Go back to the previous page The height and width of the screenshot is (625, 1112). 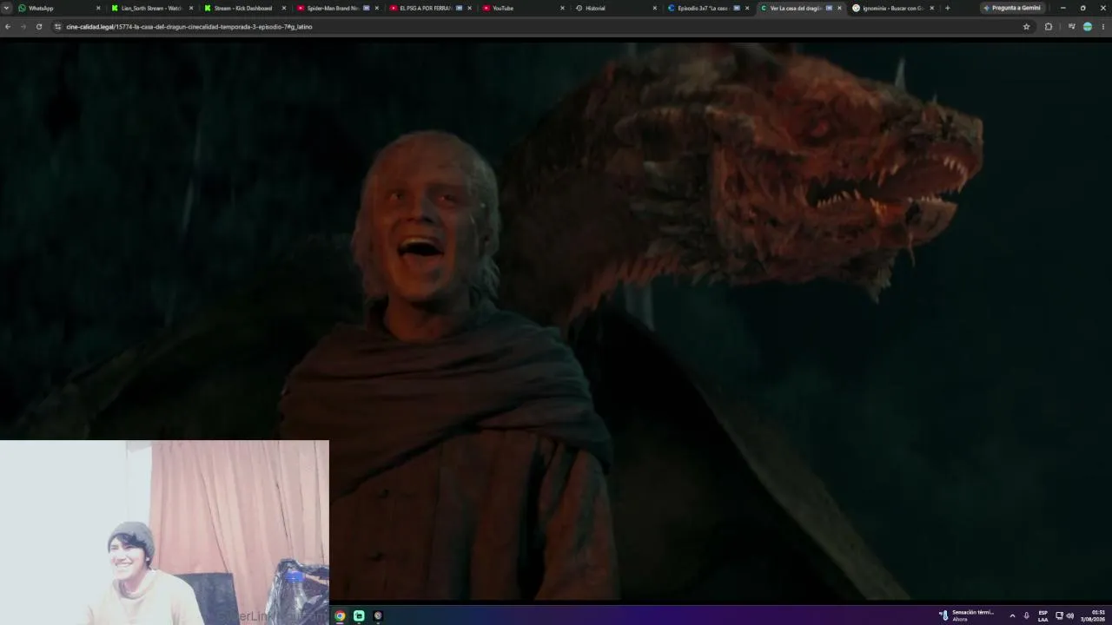(8, 27)
